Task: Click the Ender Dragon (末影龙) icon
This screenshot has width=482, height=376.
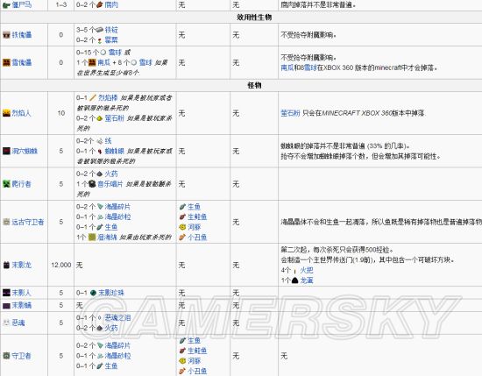Action: (x=6, y=265)
